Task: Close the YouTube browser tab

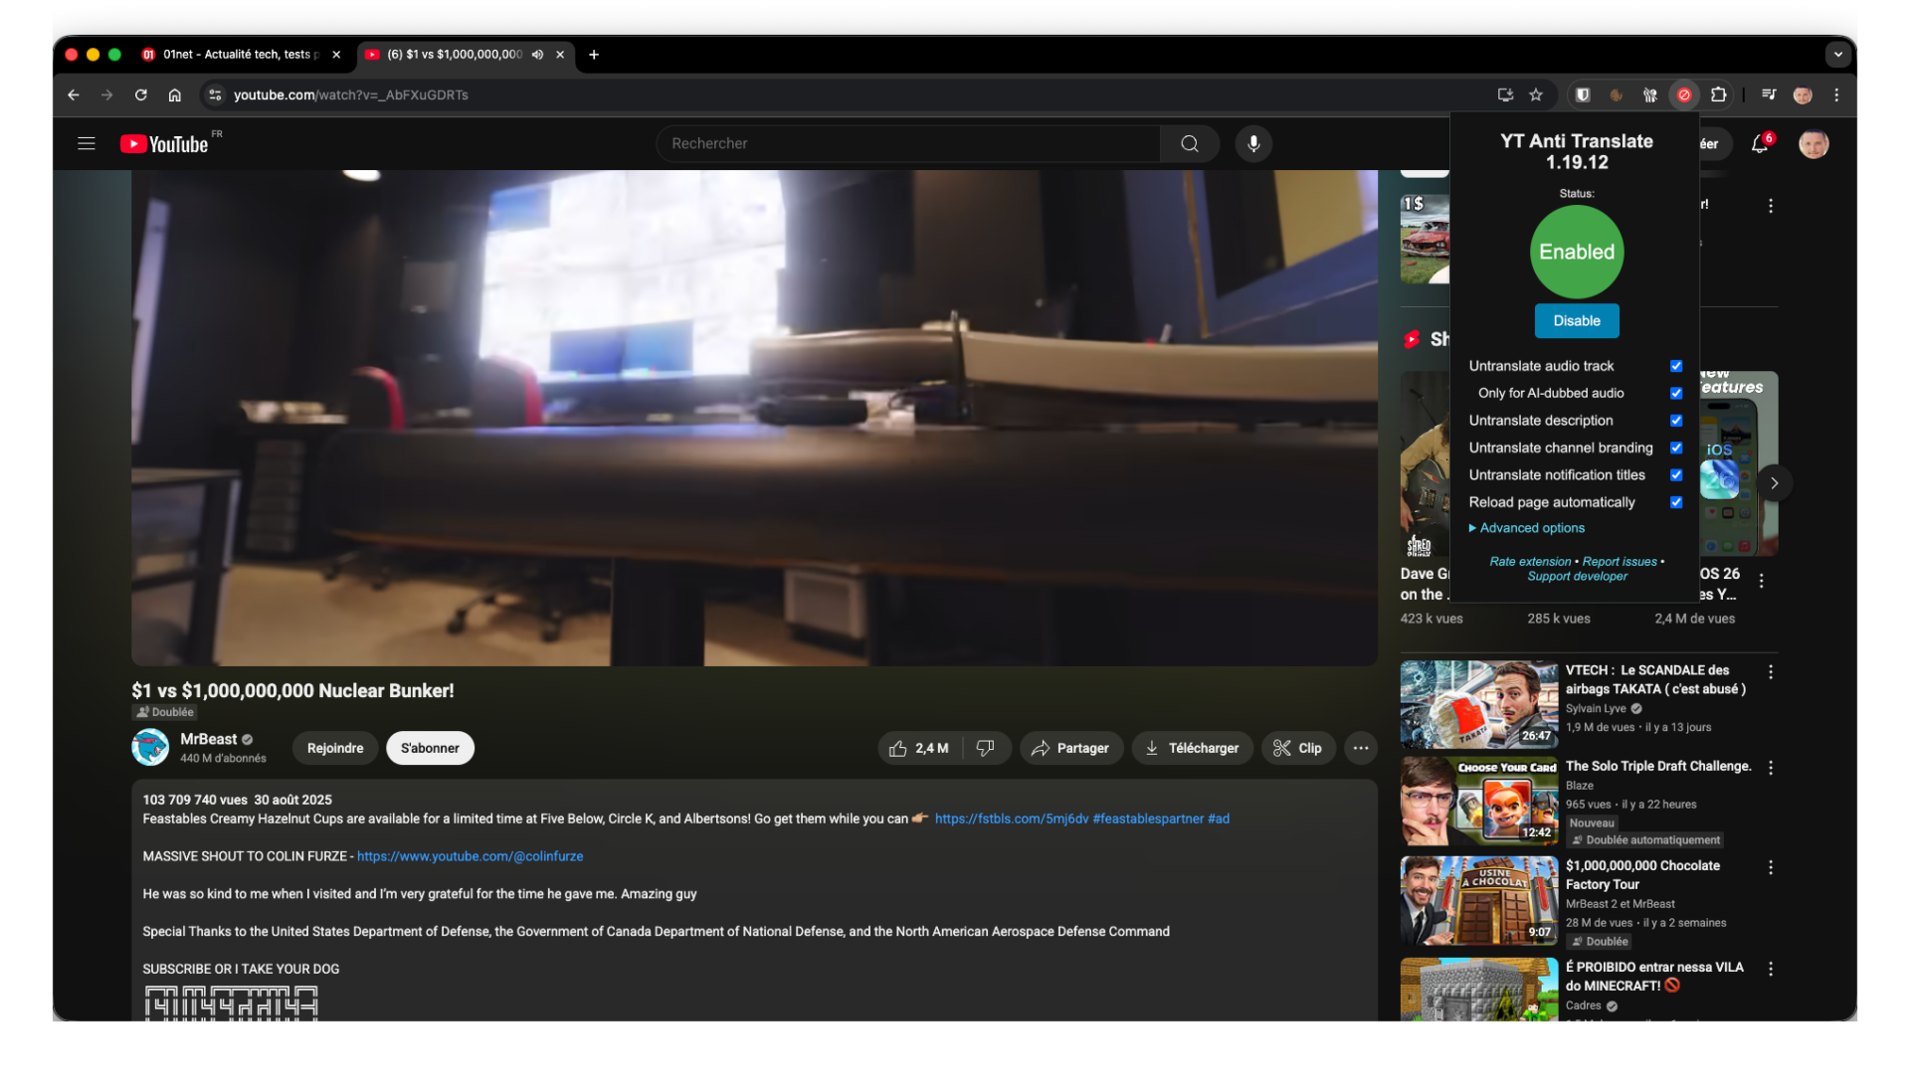Action: coord(560,55)
